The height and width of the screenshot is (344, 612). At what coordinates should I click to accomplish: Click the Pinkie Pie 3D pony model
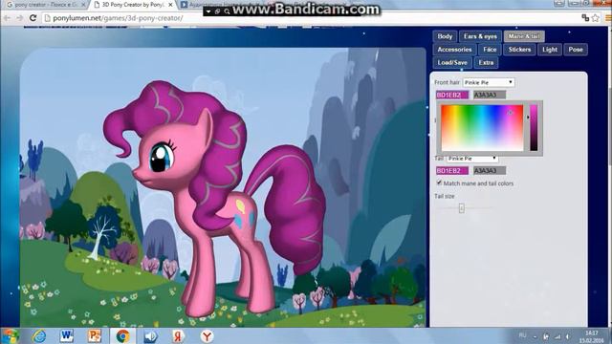coord(214,199)
